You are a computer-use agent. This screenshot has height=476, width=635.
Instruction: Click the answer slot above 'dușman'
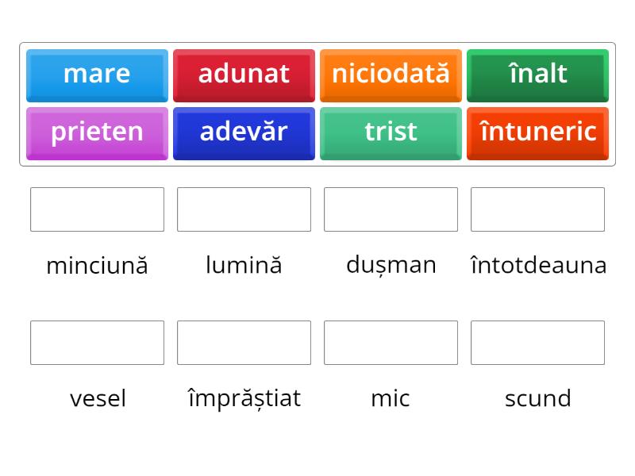pos(391,209)
